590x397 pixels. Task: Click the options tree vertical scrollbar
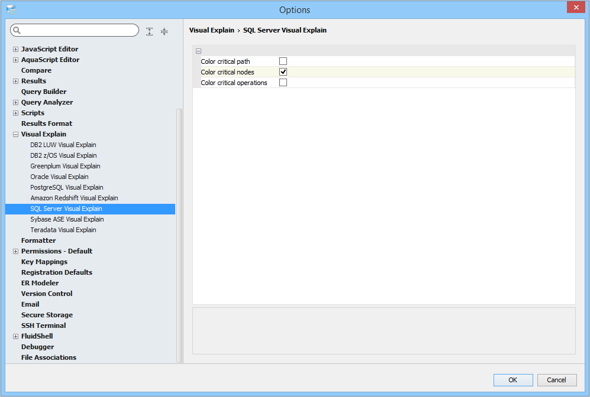(179, 236)
